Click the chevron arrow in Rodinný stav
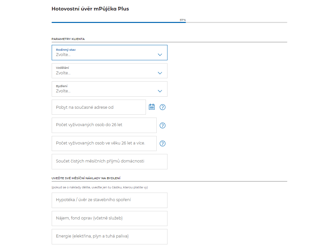 (x=160, y=55)
